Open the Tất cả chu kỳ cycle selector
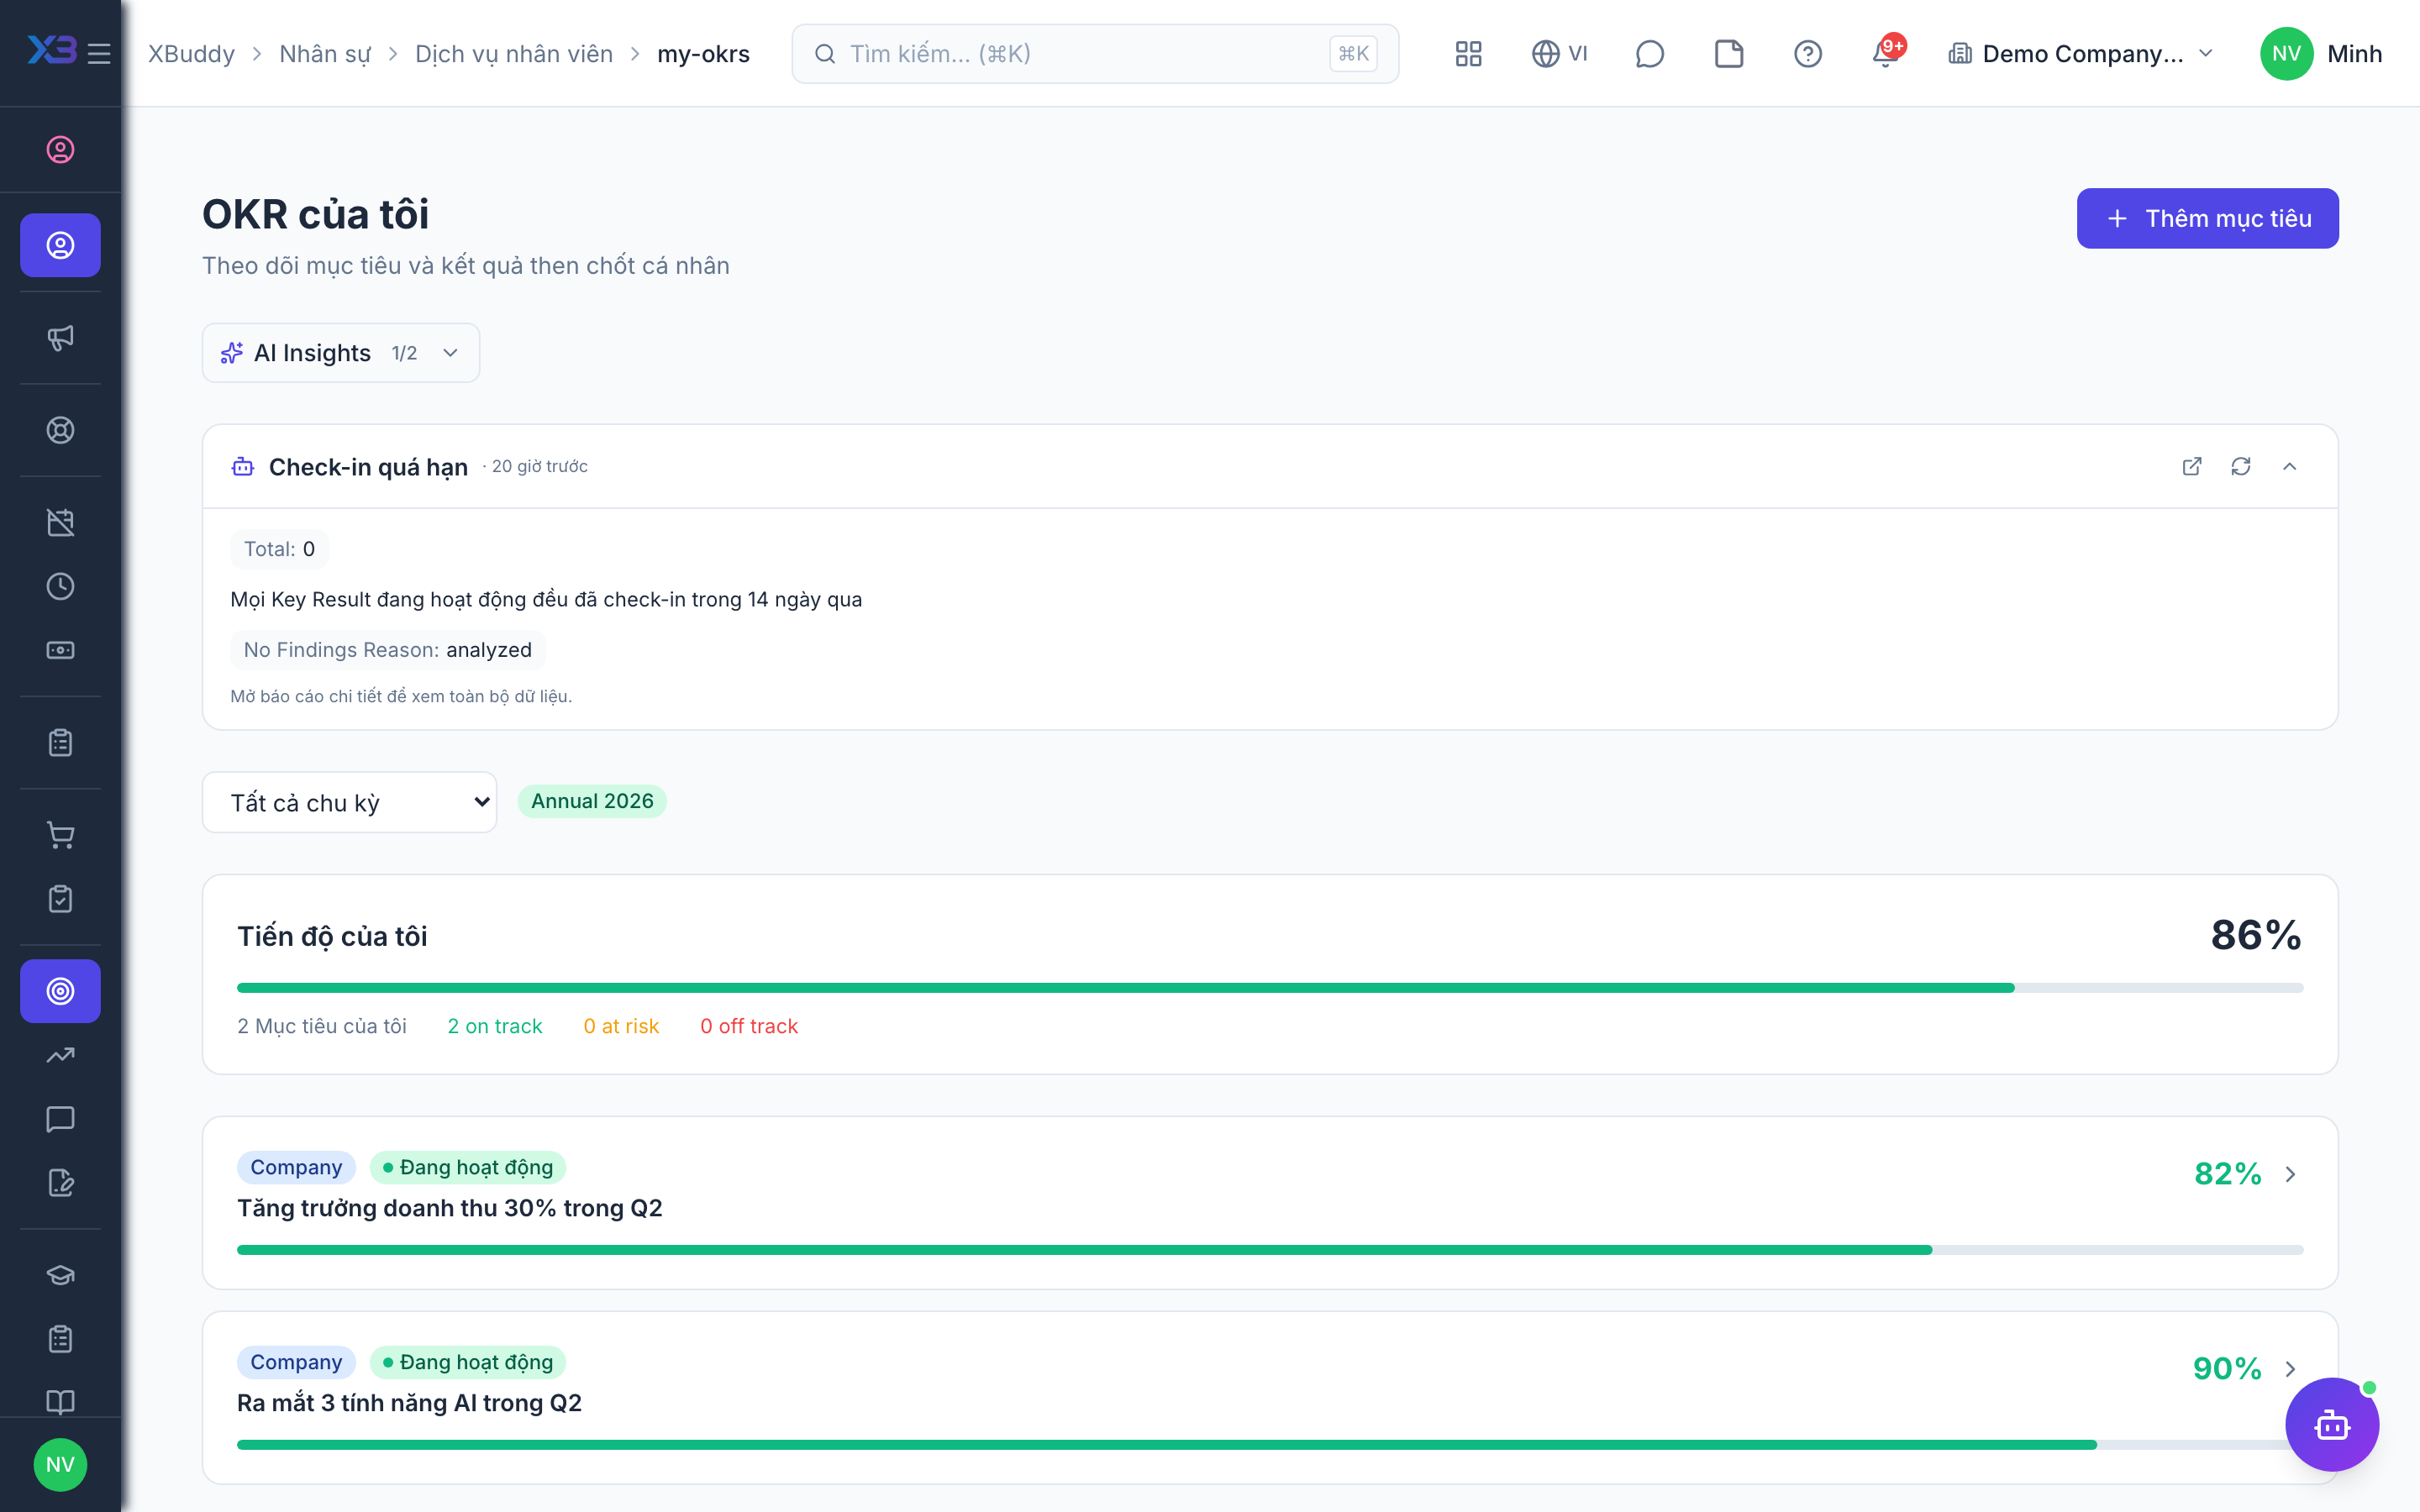The width and height of the screenshot is (2420, 1512). [350, 802]
